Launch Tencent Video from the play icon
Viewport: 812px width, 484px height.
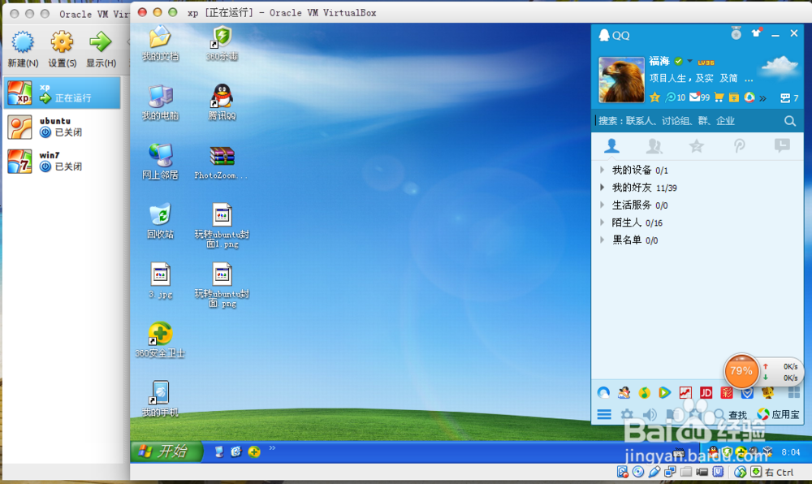(x=663, y=391)
